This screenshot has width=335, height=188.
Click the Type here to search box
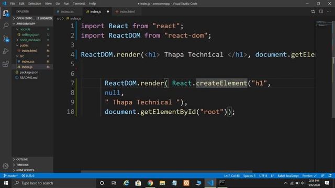54,183
